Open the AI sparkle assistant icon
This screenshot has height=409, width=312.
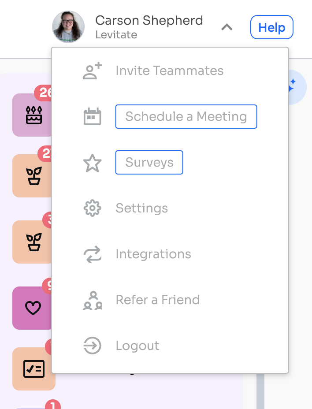(292, 87)
